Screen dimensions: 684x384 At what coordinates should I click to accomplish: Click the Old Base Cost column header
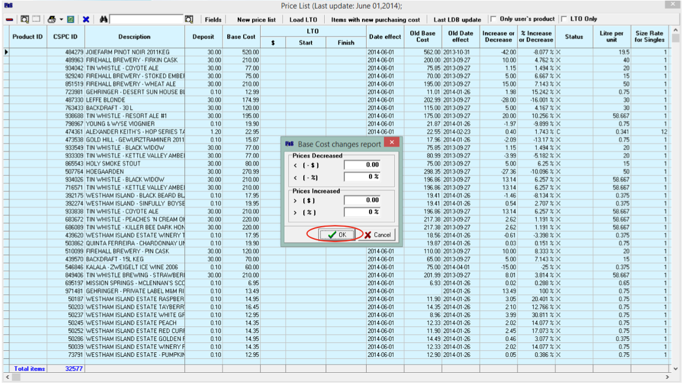[423, 37]
